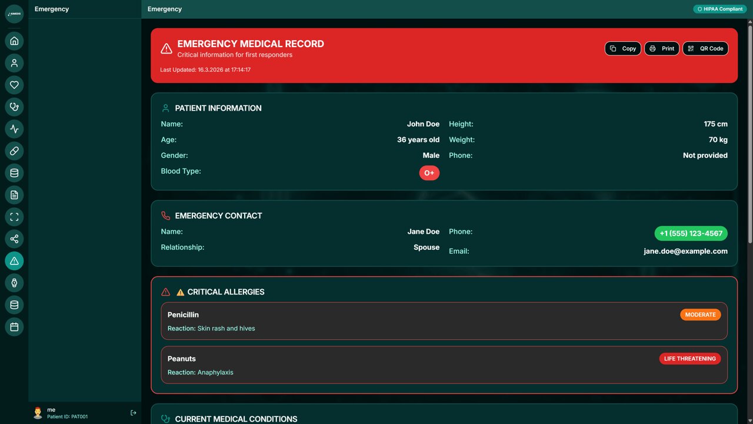Open the medications pill icon
The height and width of the screenshot is (424, 753).
14,151
